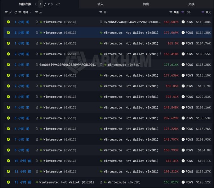Viewport: 214px width, 188px height.
Task: Refresh the transfers list
Action: coord(58,4)
